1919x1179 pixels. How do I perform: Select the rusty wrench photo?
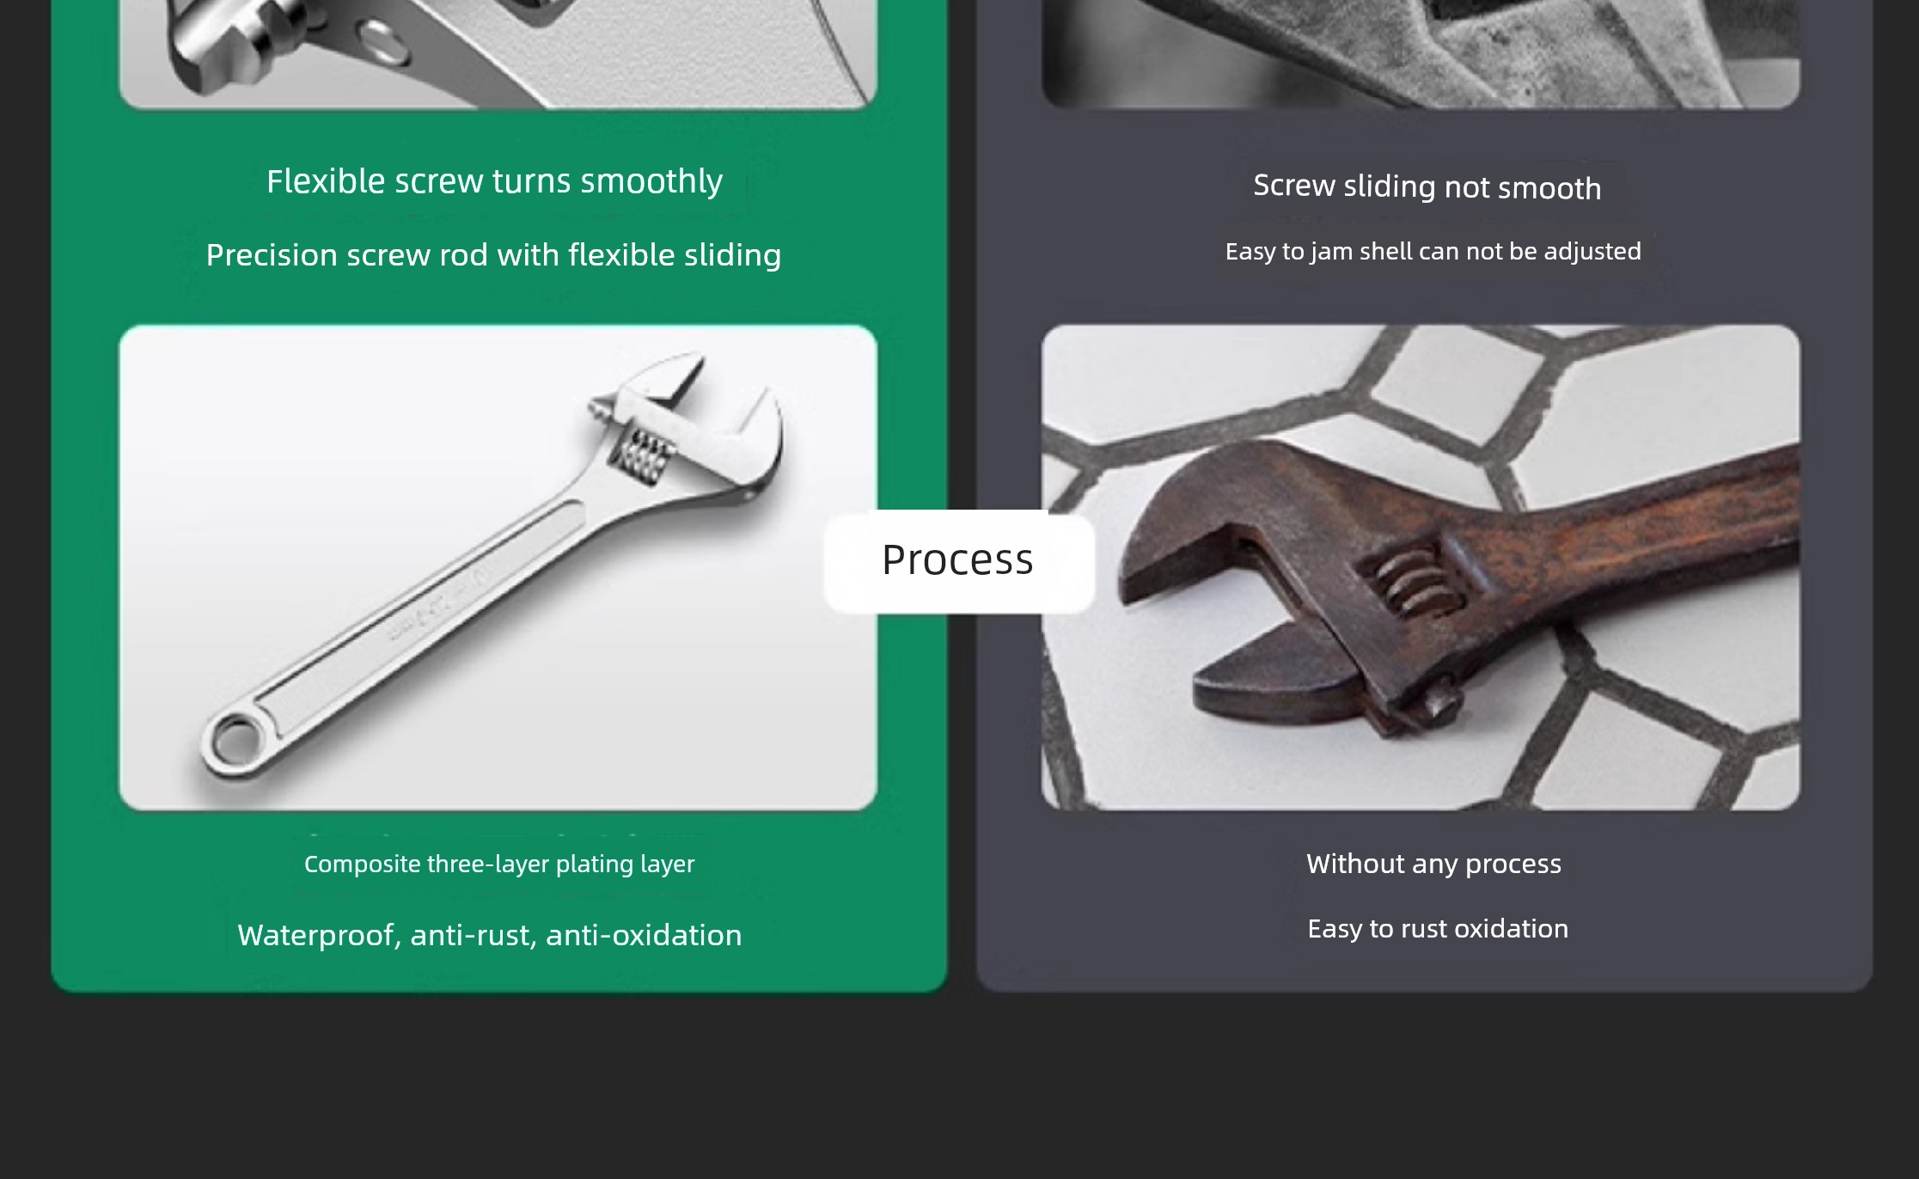1421,567
